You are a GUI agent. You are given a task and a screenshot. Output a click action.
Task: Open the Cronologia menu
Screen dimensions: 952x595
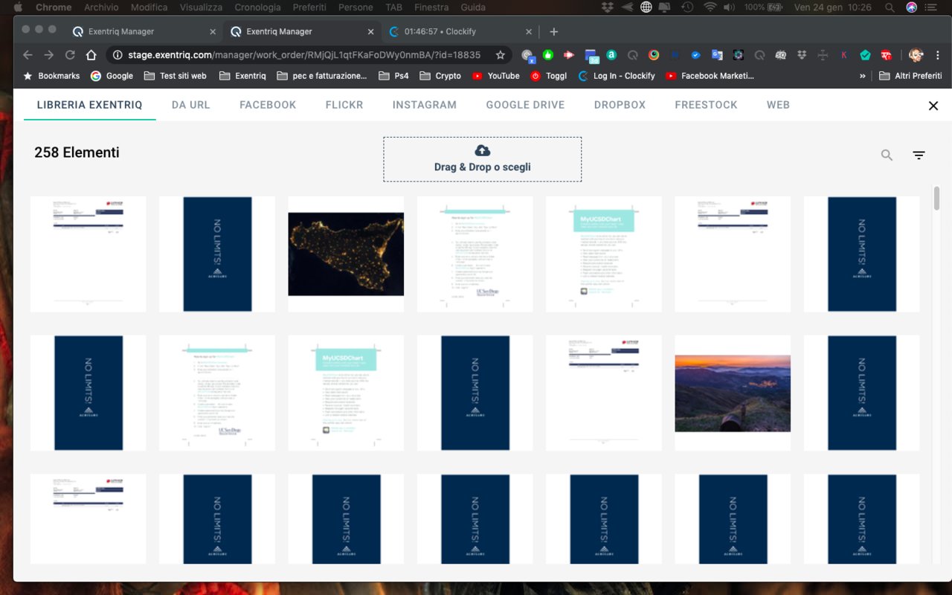[x=257, y=7]
